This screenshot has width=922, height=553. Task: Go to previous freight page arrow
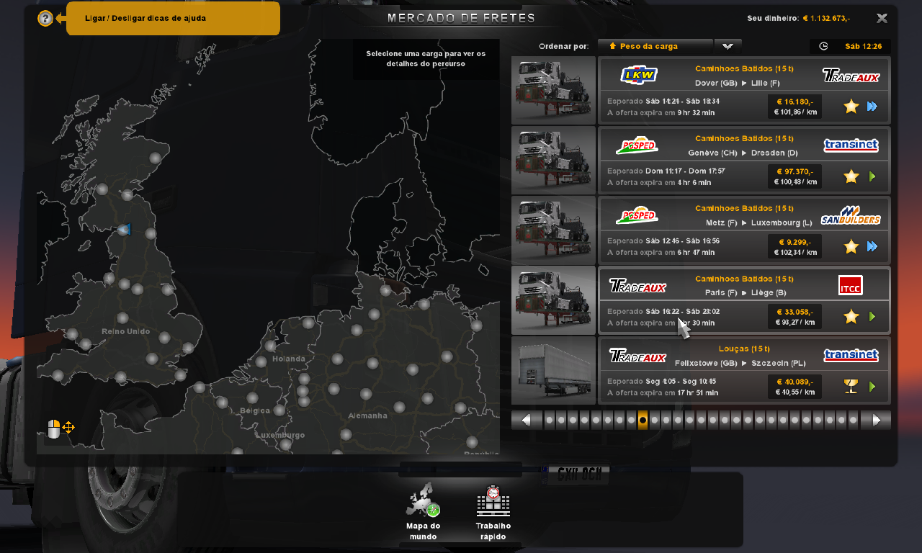pos(527,421)
